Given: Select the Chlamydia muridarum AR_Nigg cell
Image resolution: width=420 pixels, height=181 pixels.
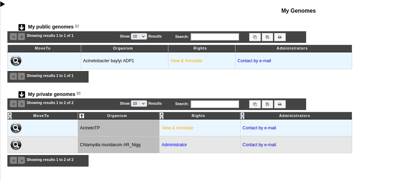Looking at the screenshot, I should [119, 145].
